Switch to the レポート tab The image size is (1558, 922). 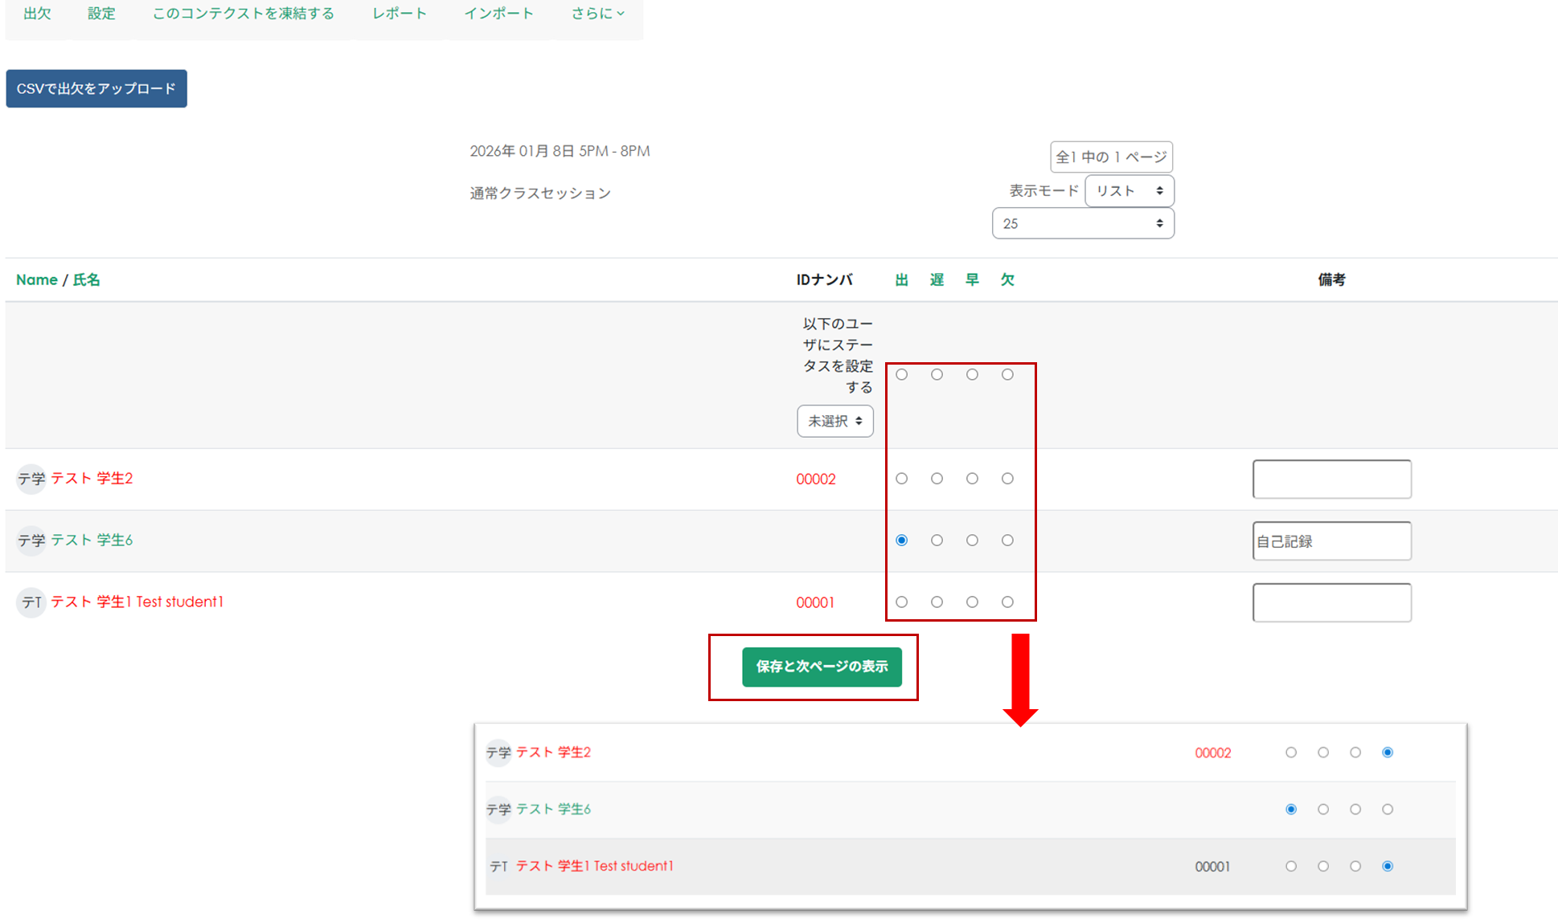coord(399,14)
